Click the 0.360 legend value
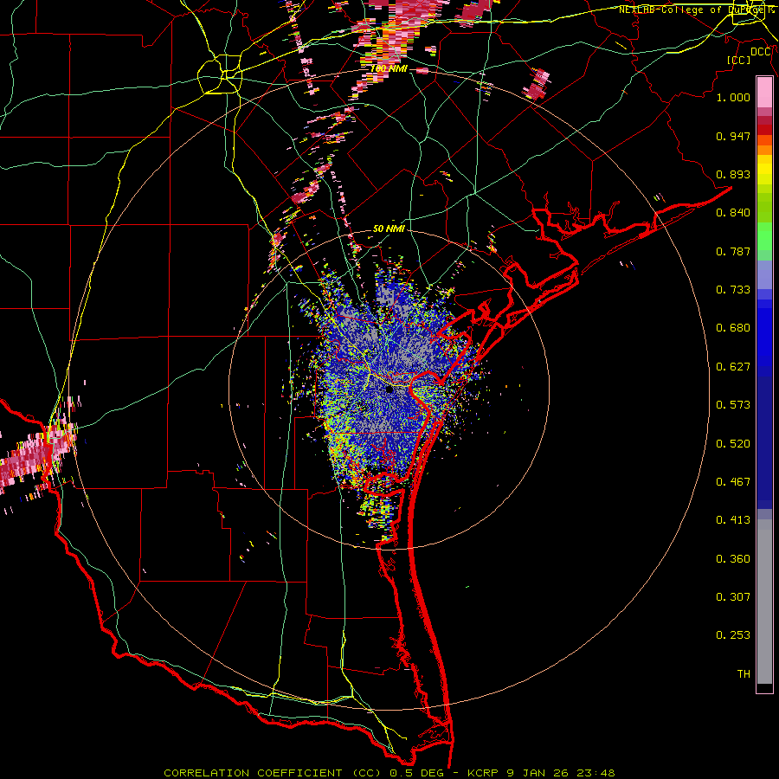 click(x=733, y=559)
